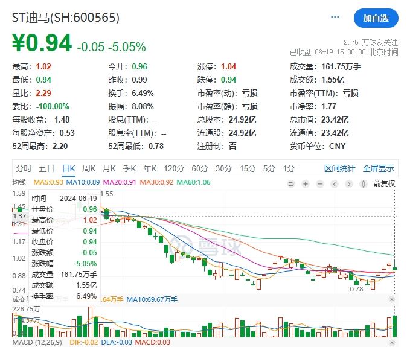This screenshot has width=407, height=347.
Task: Switch to the 30分 chart tab
Action: click(224, 168)
